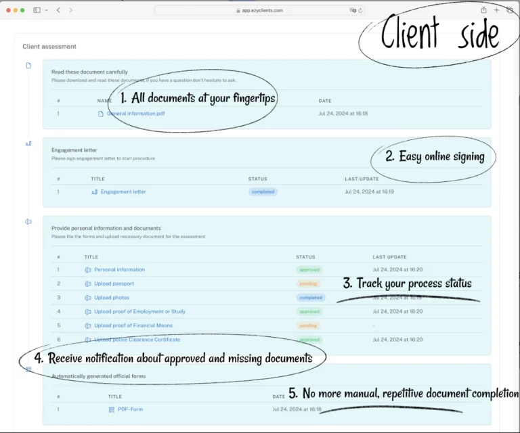Screen dimensions: 520x433
Task: Click LAST UPDATE header in personal information table
Action: pyautogui.click(x=389, y=257)
